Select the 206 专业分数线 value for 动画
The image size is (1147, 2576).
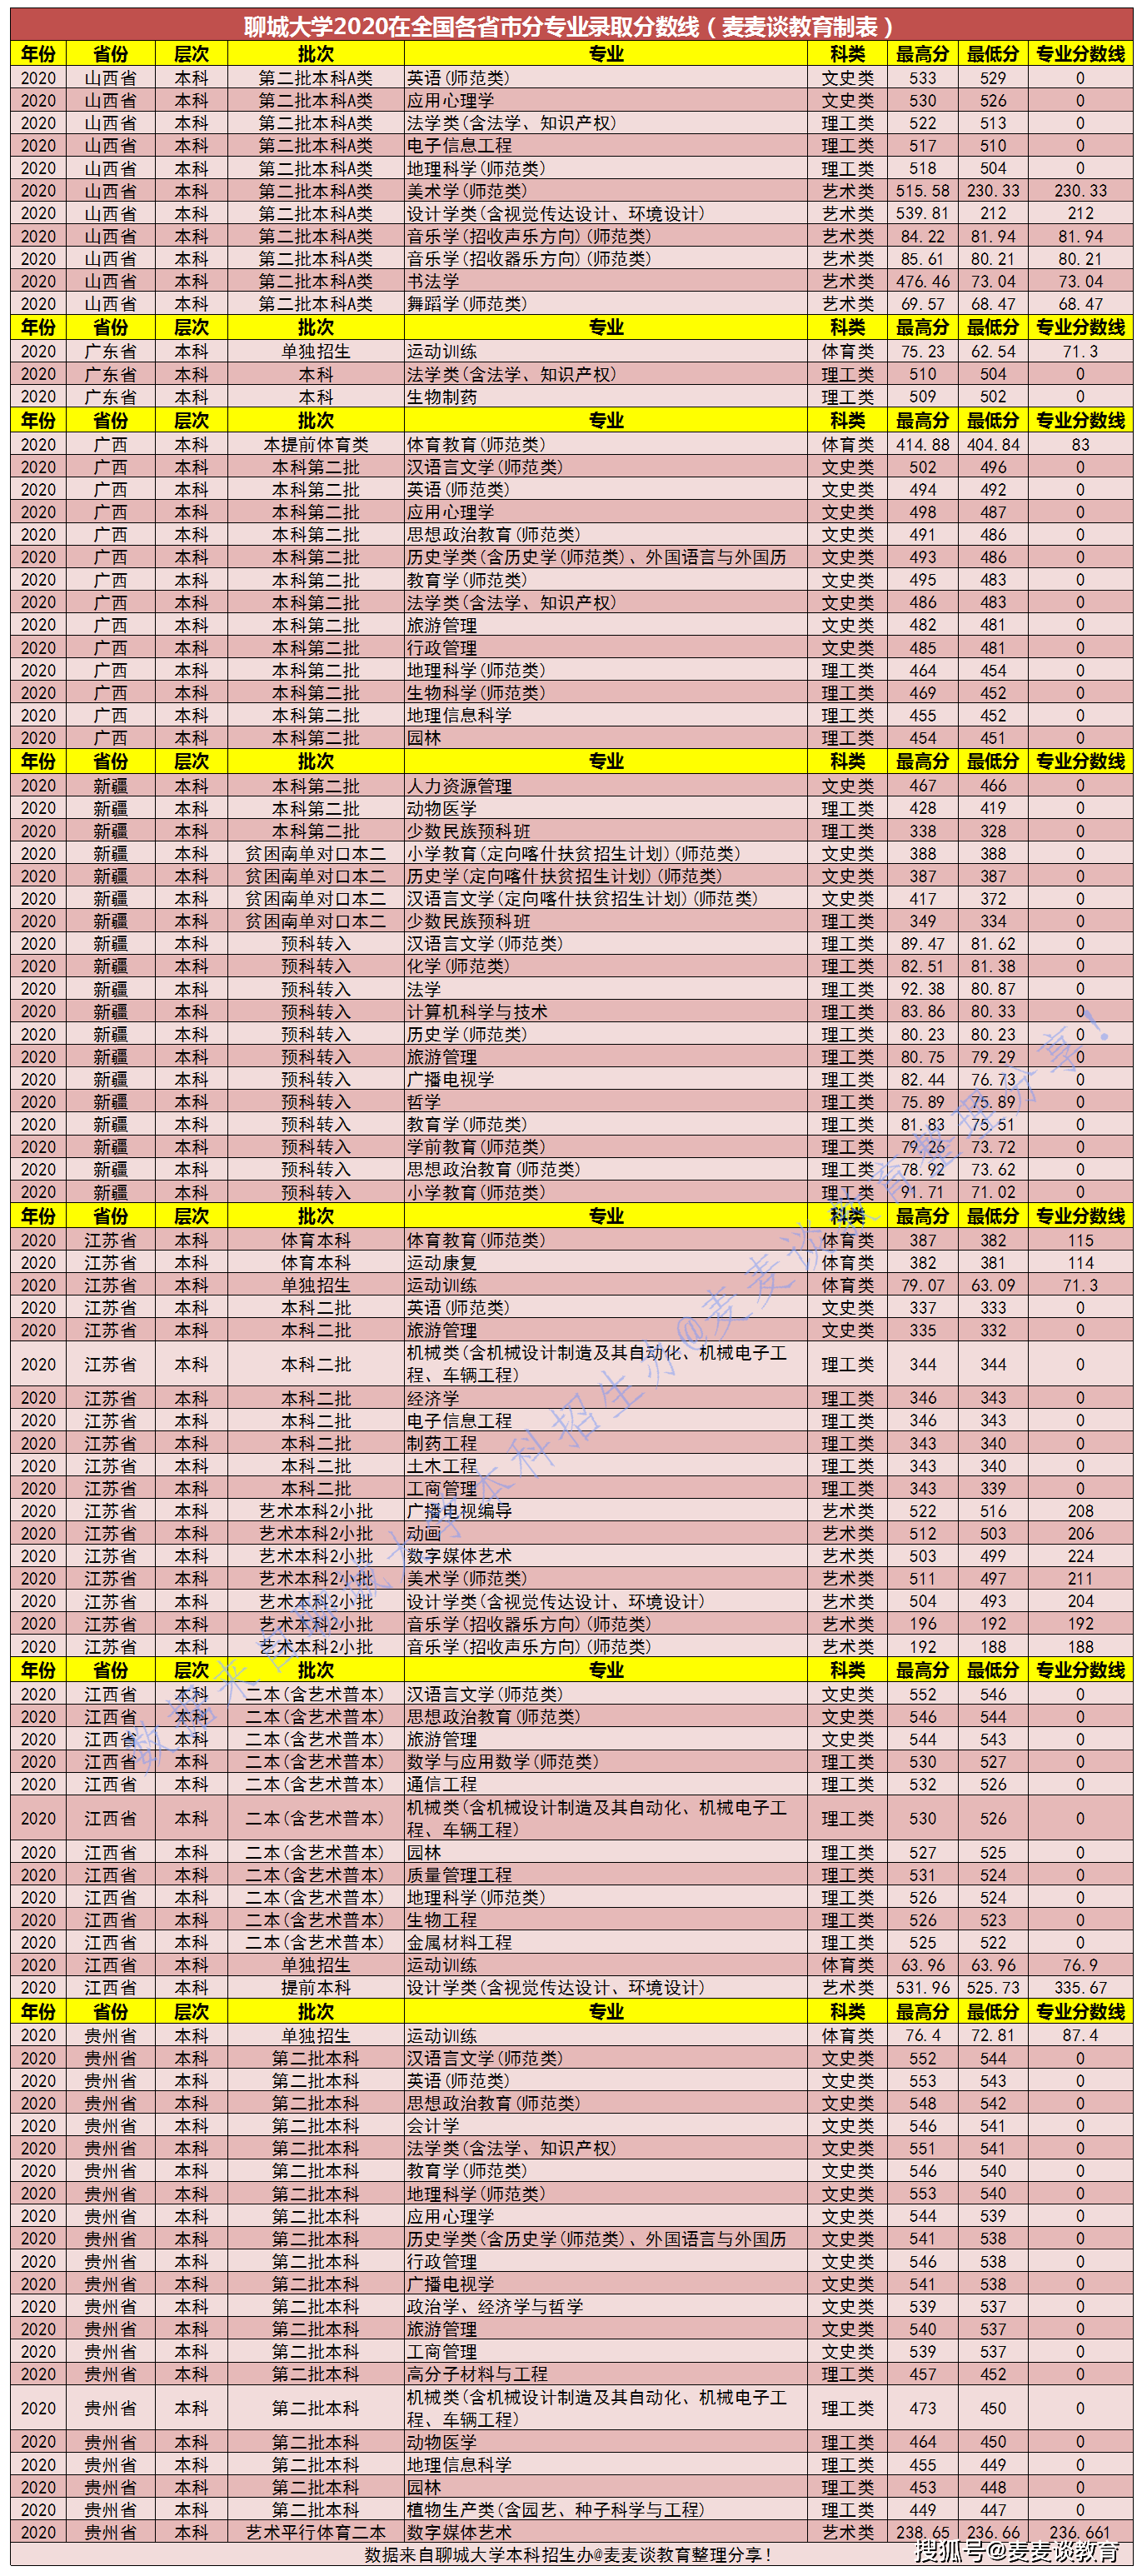pos(1080,1533)
